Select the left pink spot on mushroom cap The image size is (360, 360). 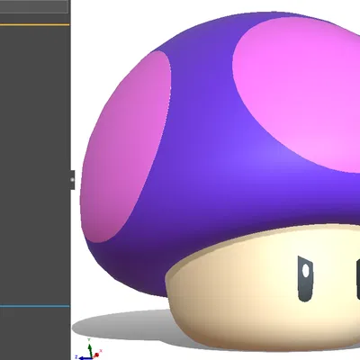126,147
